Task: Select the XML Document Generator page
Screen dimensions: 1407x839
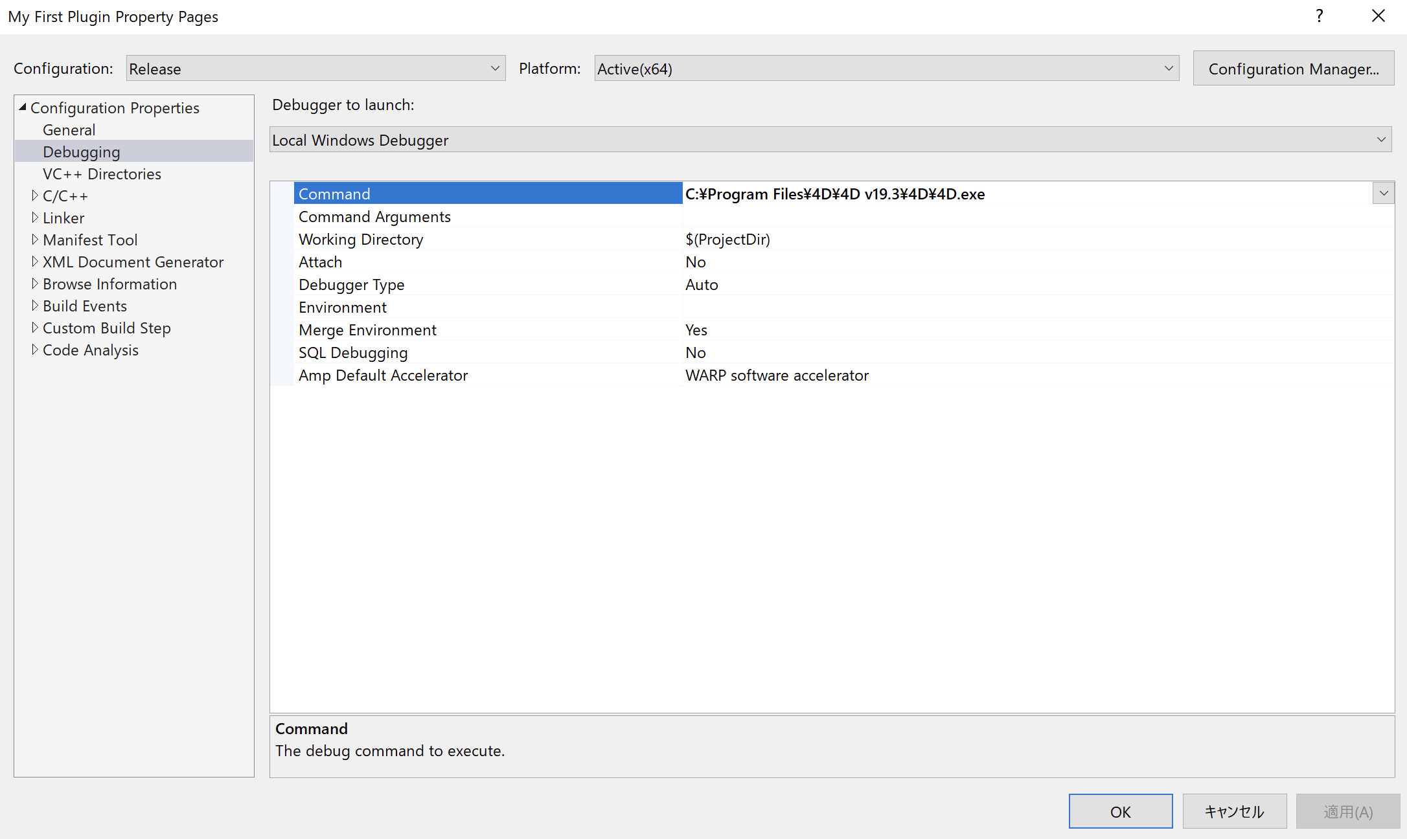Action: click(133, 262)
